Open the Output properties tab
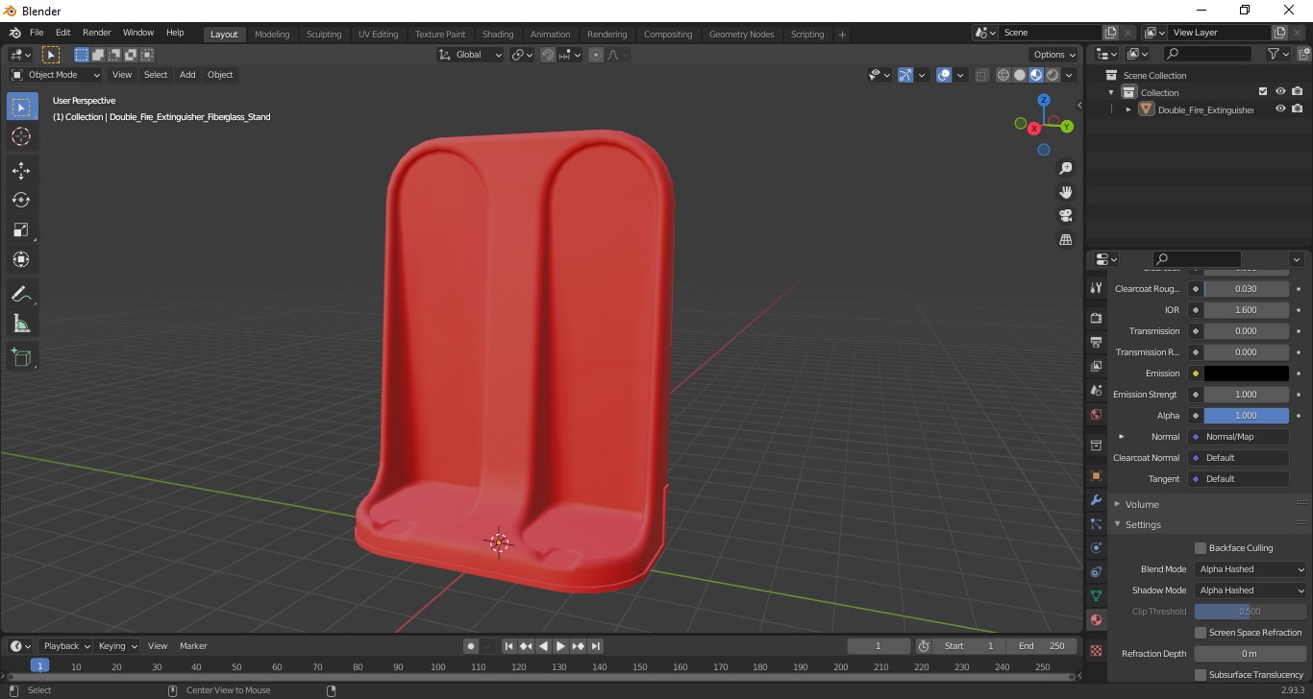This screenshot has height=699, width=1313. (x=1096, y=342)
